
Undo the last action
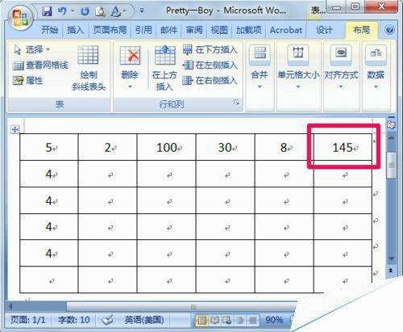point(62,11)
